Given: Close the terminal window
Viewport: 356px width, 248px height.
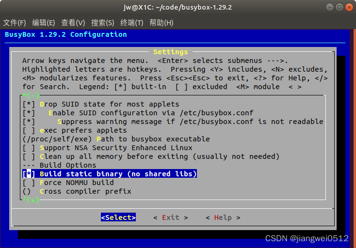Looking at the screenshot, I should pyautogui.click(x=349, y=7).
